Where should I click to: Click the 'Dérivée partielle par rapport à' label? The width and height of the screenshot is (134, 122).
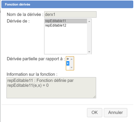coord(36,59)
